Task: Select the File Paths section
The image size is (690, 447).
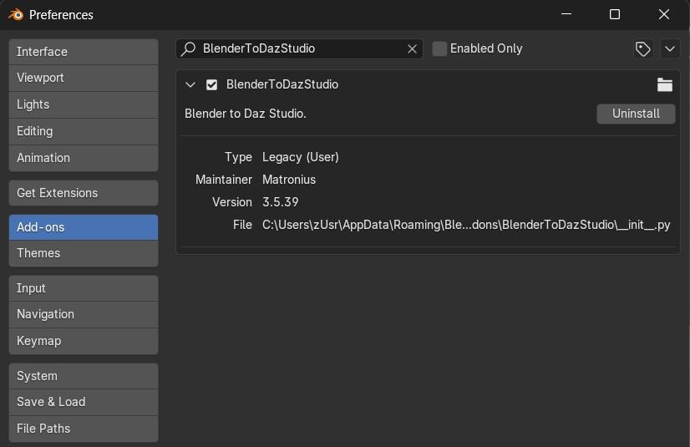Action: click(x=83, y=429)
